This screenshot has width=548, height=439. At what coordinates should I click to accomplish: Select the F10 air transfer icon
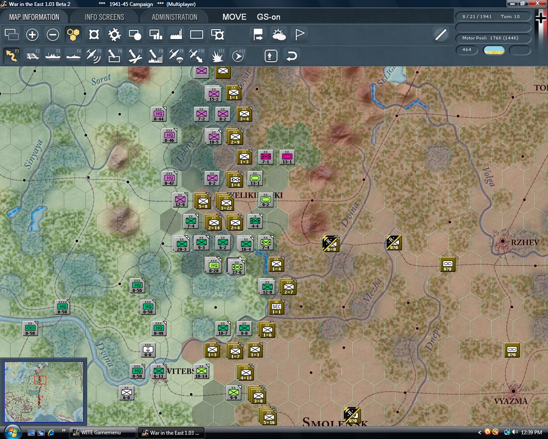(x=197, y=56)
